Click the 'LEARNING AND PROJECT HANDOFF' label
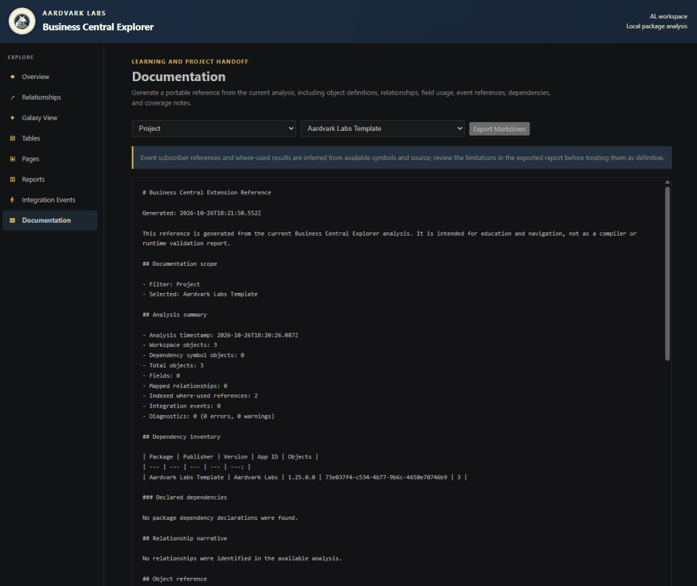Image resolution: width=697 pixels, height=586 pixels. click(x=190, y=61)
